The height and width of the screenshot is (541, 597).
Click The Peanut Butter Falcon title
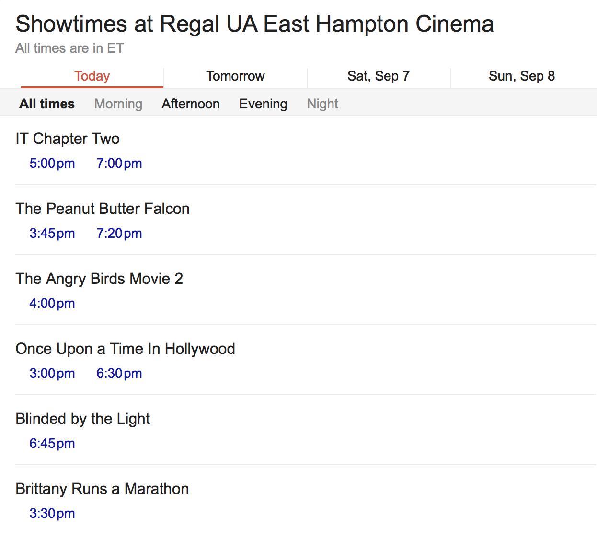coord(103,209)
